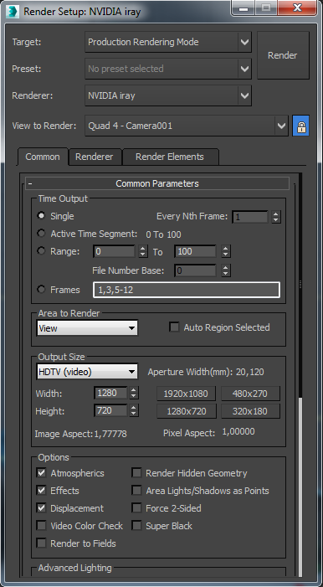Switch to the Render Elements tab
Viewport: 323px width, 587px height.
click(170, 157)
